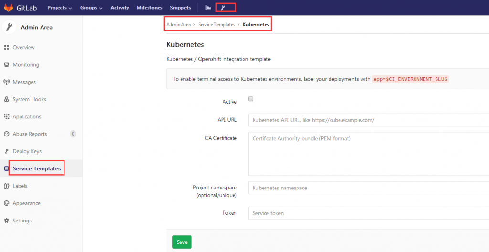The image size is (489, 252).
Task: Click the System Hooks icon
Action: (6, 99)
